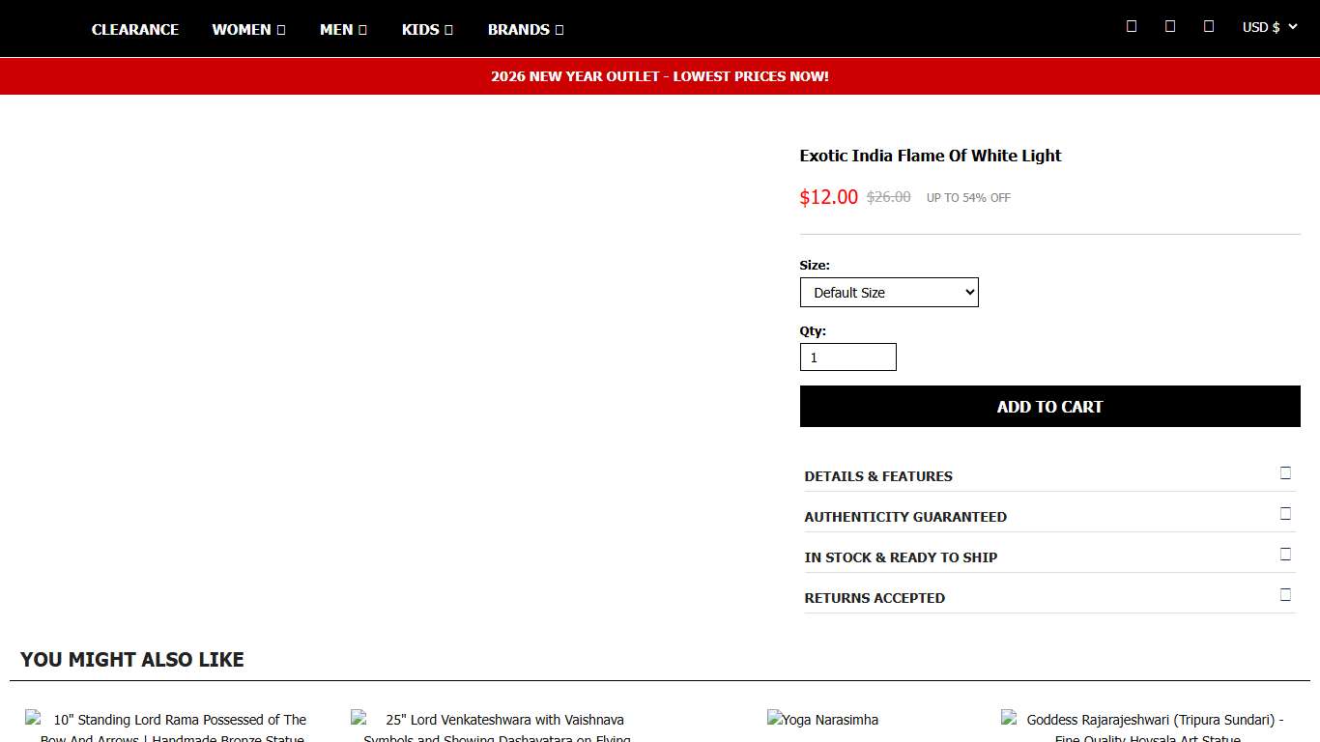This screenshot has width=1320, height=742.
Task: Click the icon on Details & Features row
Action: click(1285, 473)
